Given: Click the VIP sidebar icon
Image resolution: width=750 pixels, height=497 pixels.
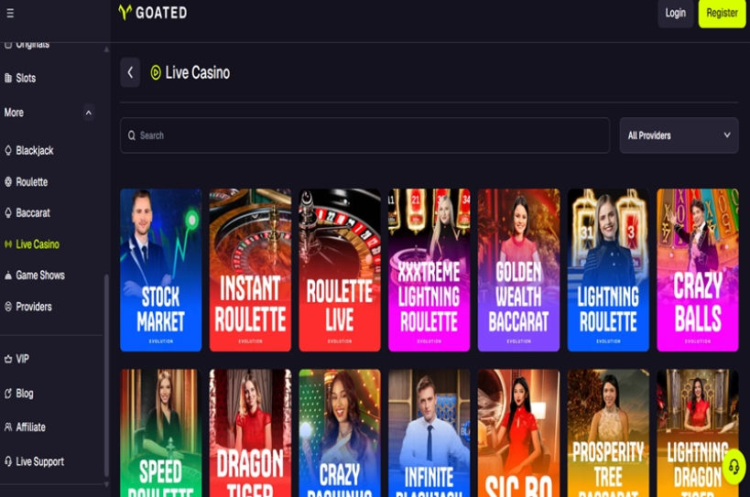Looking at the screenshot, I should click(8, 359).
